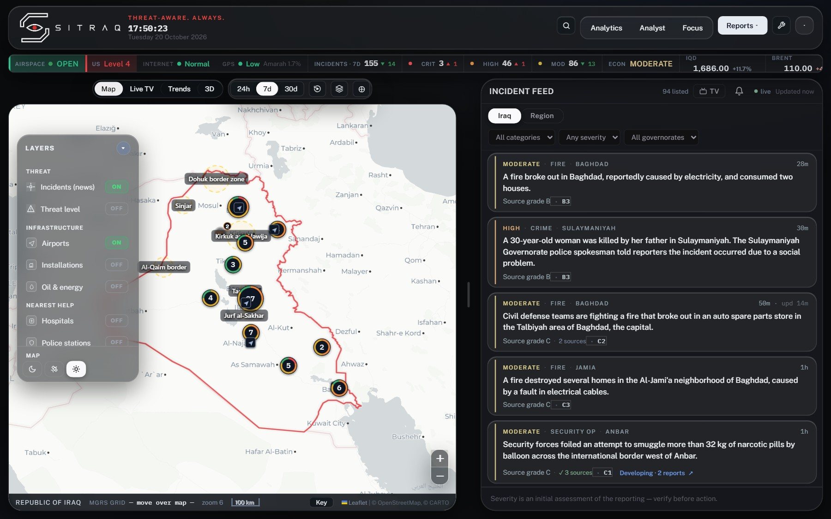Switch to 3D view

pyautogui.click(x=209, y=89)
